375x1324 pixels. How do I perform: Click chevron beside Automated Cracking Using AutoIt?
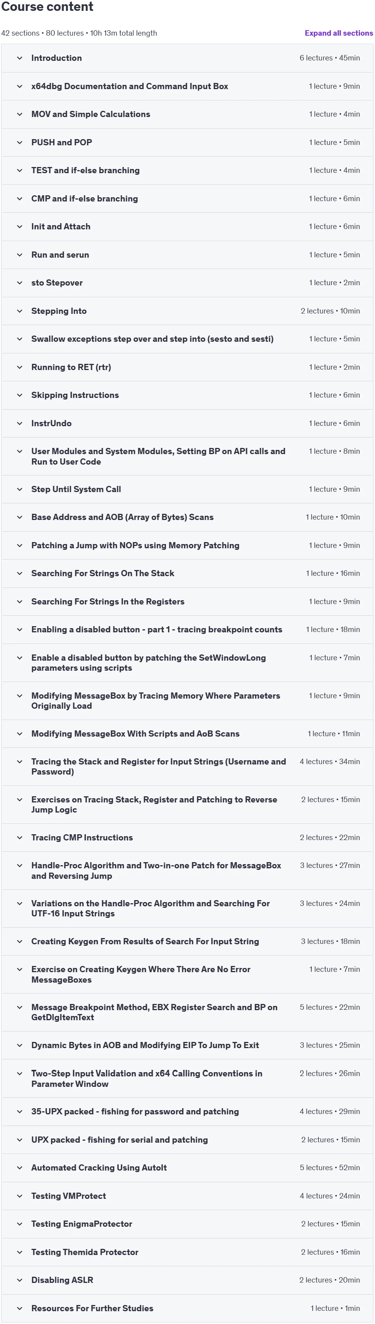(x=19, y=1168)
